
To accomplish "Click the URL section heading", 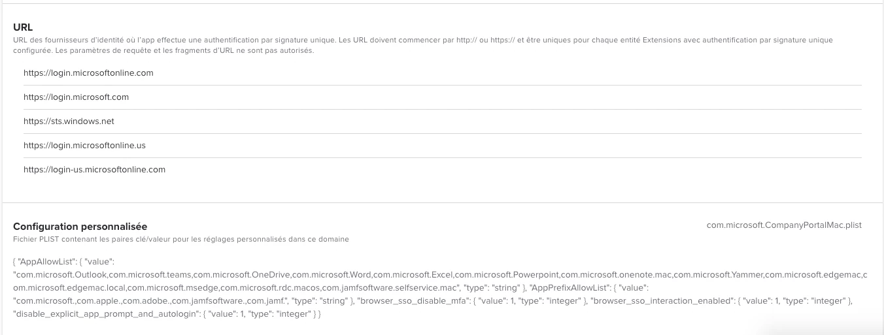I will tap(23, 27).
